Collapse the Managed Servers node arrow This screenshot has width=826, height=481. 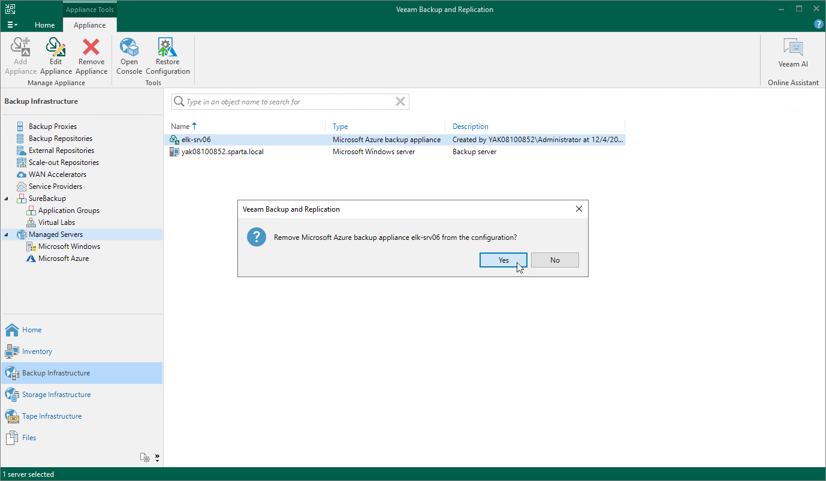coord(7,235)
